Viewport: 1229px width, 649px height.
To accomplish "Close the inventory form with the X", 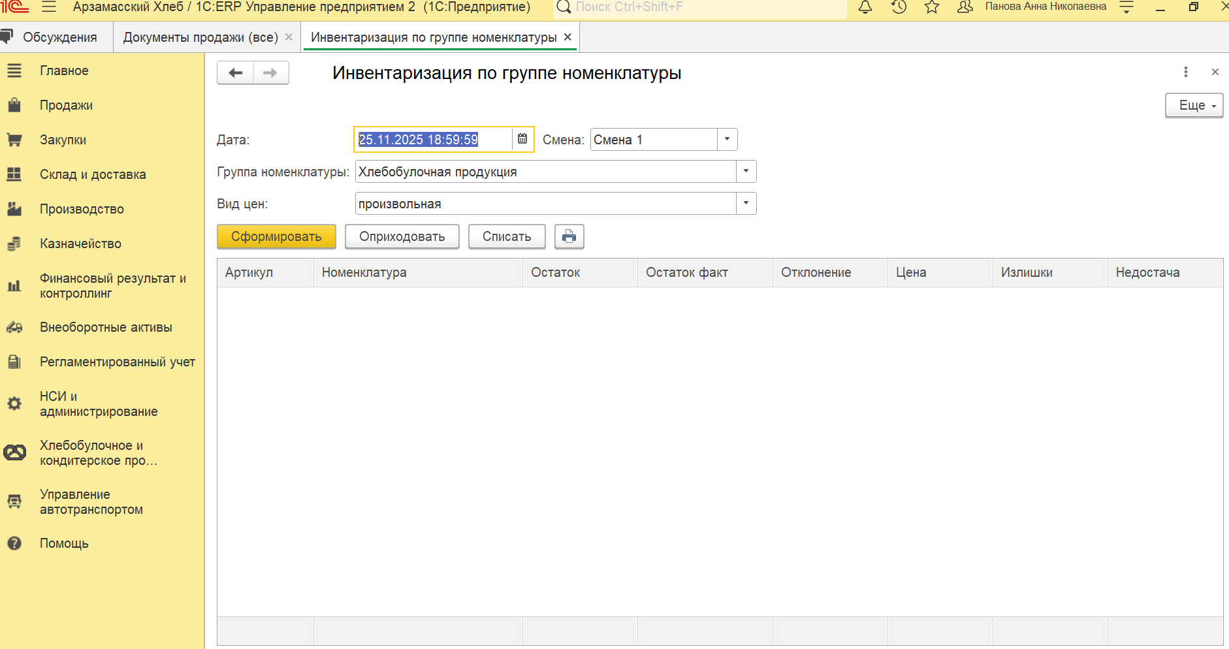I will [x=1215, y=72].
